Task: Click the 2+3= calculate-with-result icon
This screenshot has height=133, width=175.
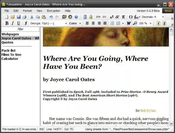Action: (x=98, y=17)
